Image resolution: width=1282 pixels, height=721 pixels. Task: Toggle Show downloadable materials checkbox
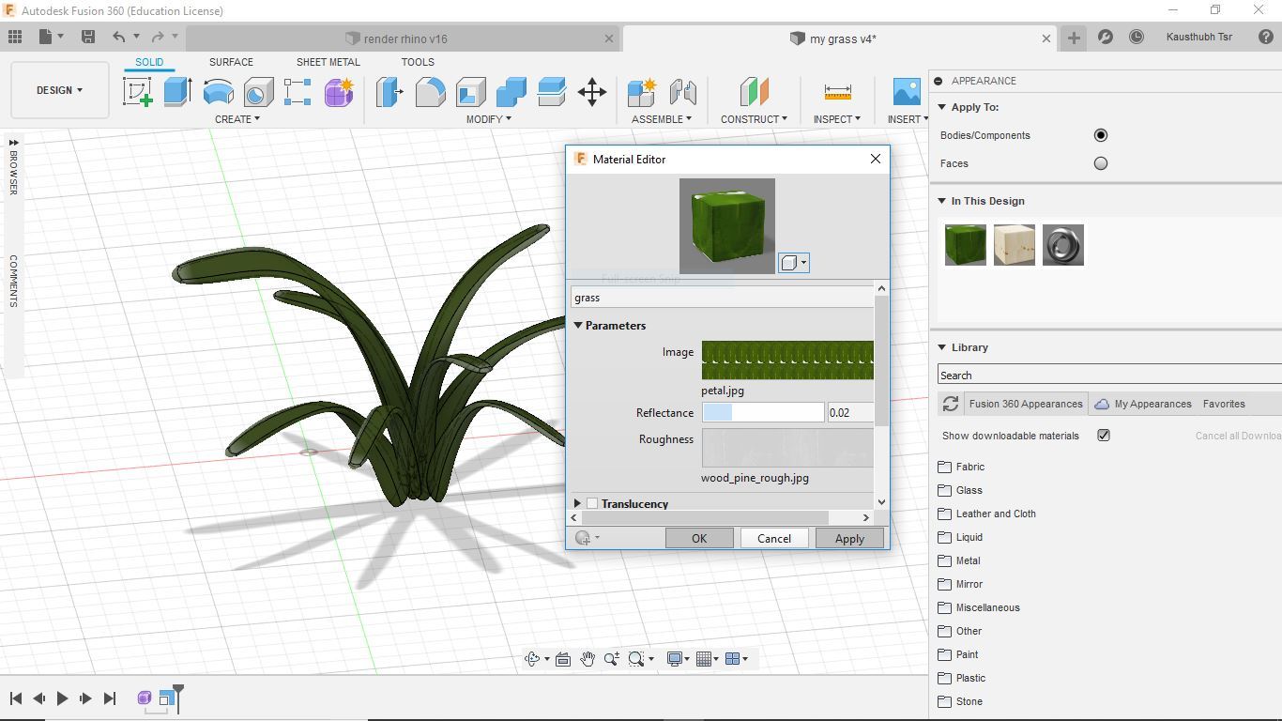point(1104,436)
